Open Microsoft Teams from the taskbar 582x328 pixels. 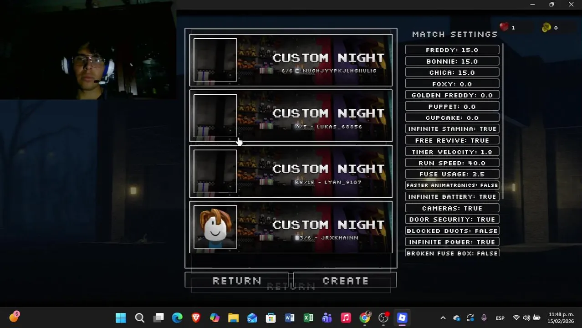click(327, 318)
